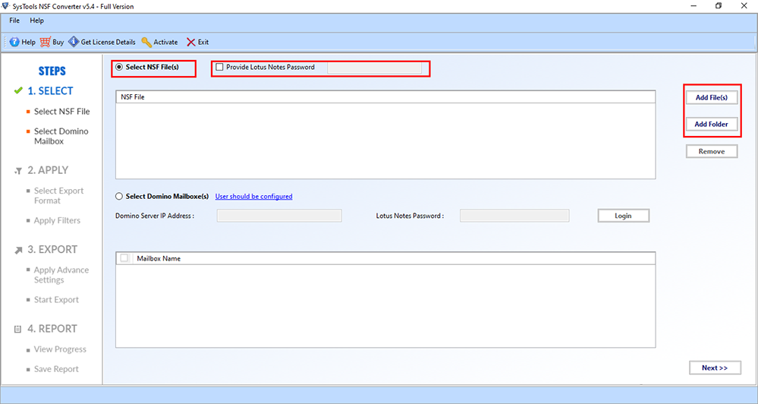
Task: Click the Get License Details icon
Action: 74,42
